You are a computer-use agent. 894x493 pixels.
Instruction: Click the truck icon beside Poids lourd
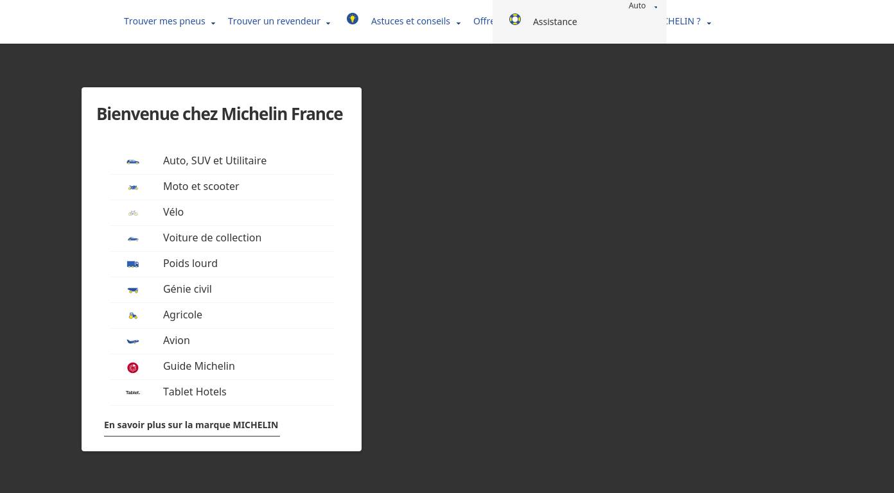[x=133, y=264]
